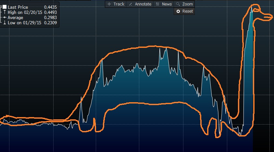Activate the Track crosshair tool
Screen dimensions: 274x152
tap(116, 4)
